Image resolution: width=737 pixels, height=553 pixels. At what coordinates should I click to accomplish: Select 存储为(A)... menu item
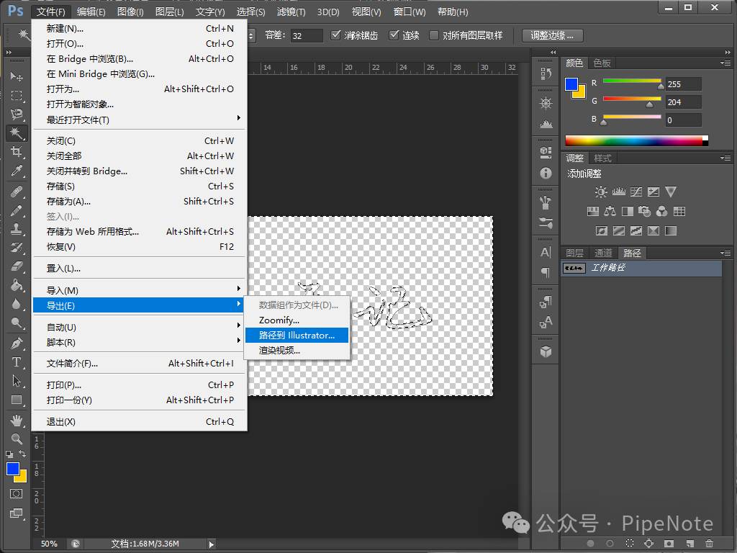[x=139, y=202]
